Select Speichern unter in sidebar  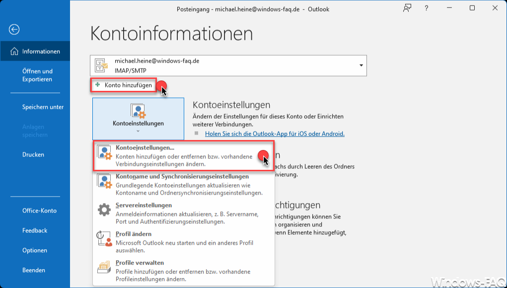[x=35, y=107]
